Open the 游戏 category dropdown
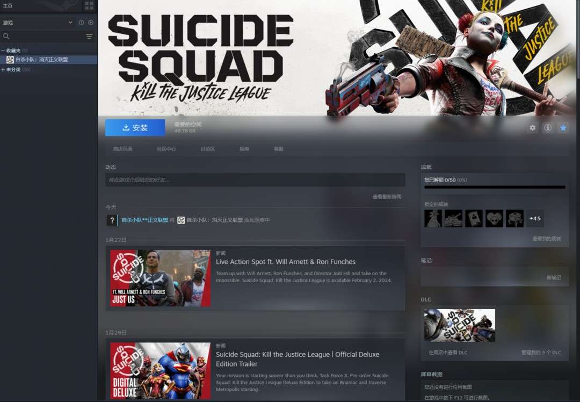The image size is (580, 402). (x=70, y=23)
